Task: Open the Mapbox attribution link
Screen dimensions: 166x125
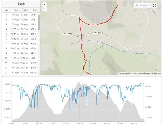Action: point(122,73)
